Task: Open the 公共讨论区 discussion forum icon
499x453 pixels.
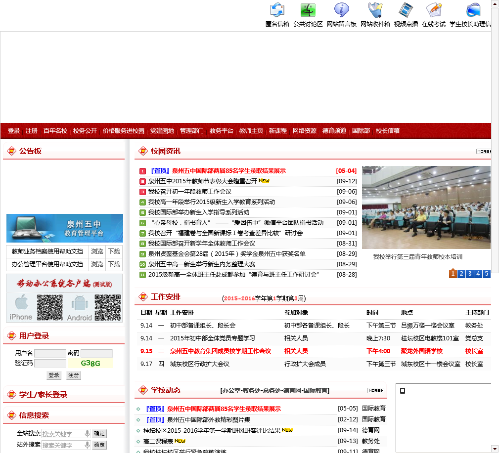Action: 308,10
